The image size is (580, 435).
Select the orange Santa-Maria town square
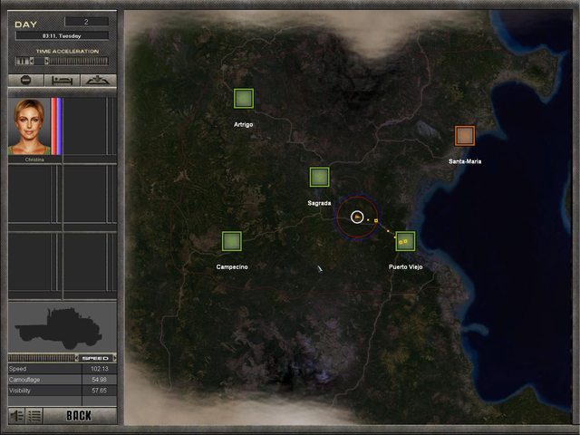pyautogui.click(x=465, y=136)
